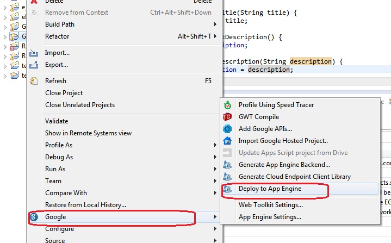Expand the Compare With submenu arrow
Viewport: 391px width, 243px height.
[x=215, y=193]
